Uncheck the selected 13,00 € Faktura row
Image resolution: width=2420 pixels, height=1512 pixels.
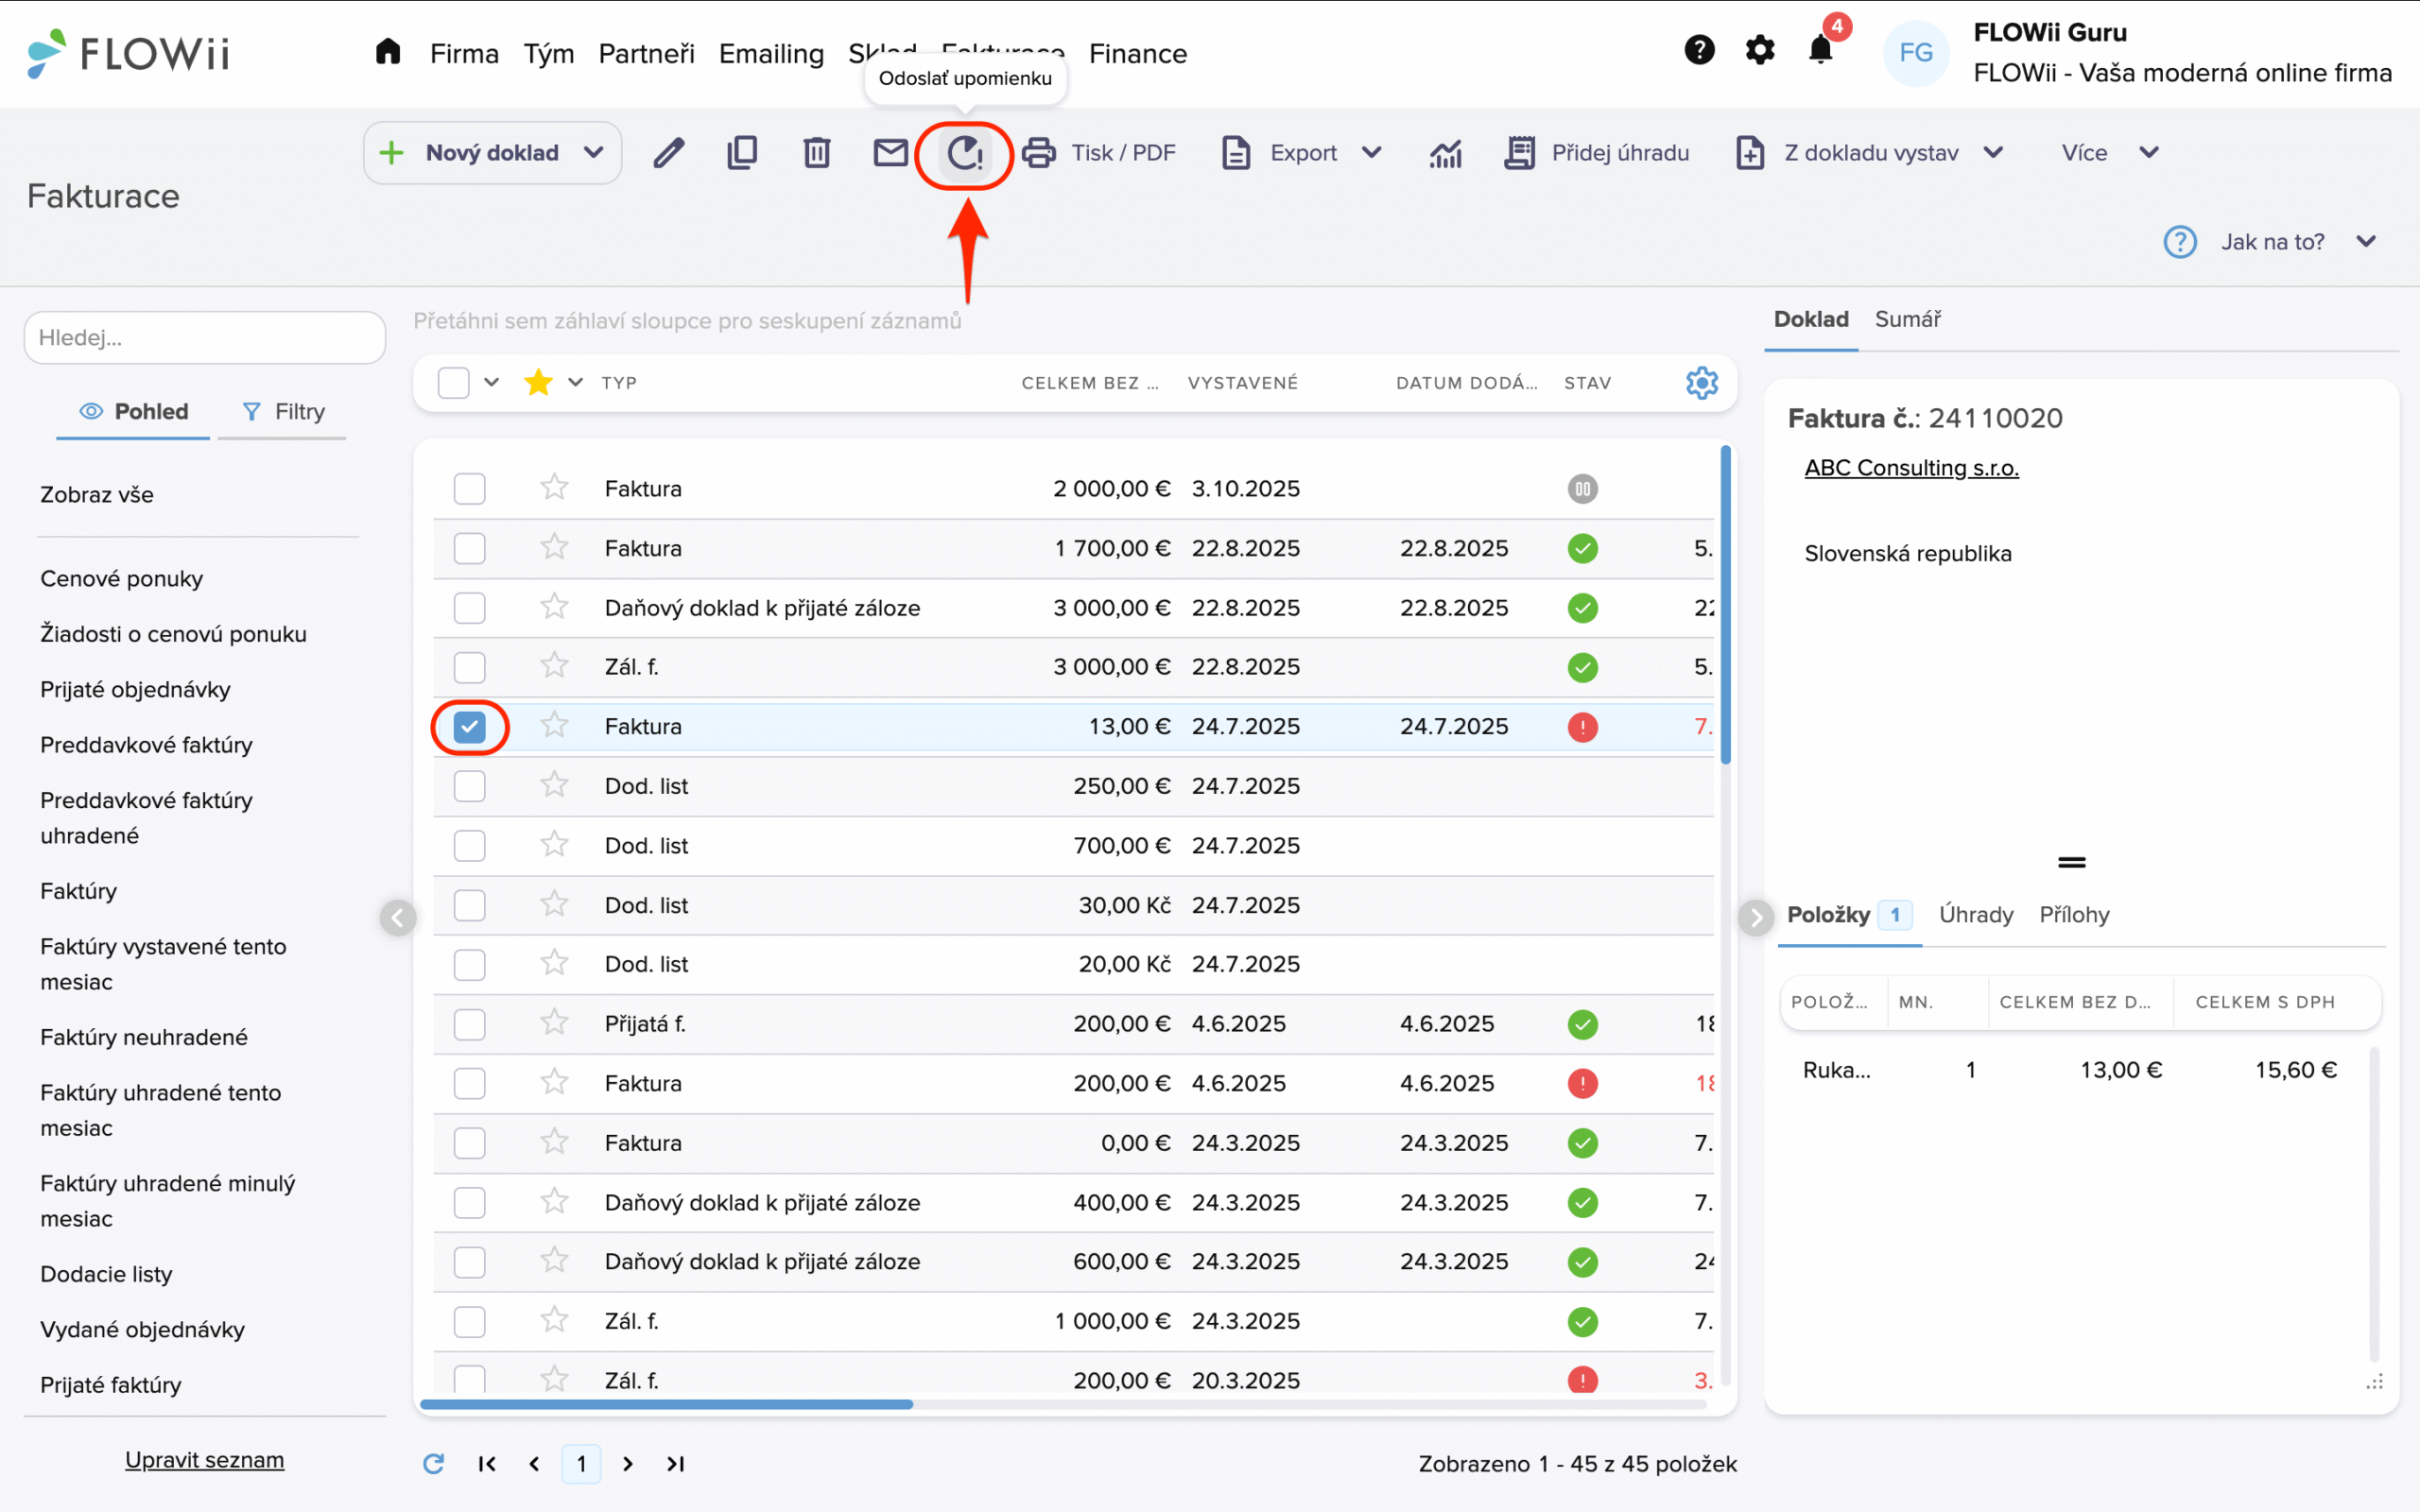(469, 727)
